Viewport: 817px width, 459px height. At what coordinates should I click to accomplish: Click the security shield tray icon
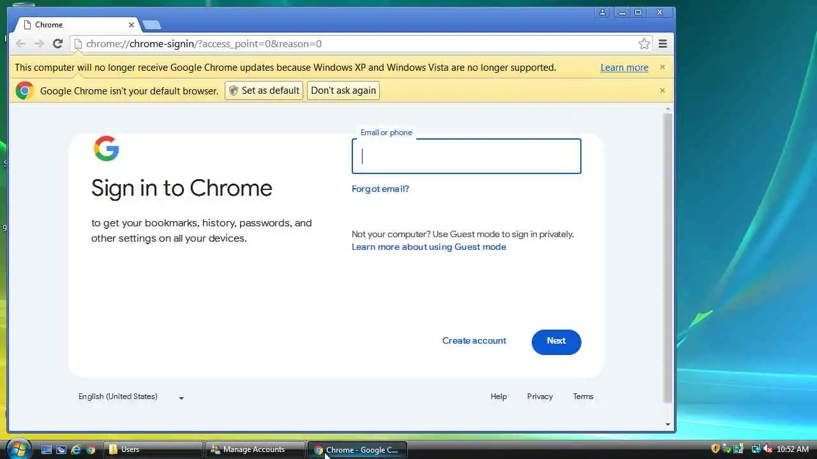pyautogui.click(x=715, y=449)
